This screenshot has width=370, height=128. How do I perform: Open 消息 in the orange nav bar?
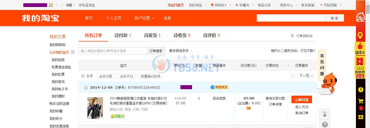[167, 18]
